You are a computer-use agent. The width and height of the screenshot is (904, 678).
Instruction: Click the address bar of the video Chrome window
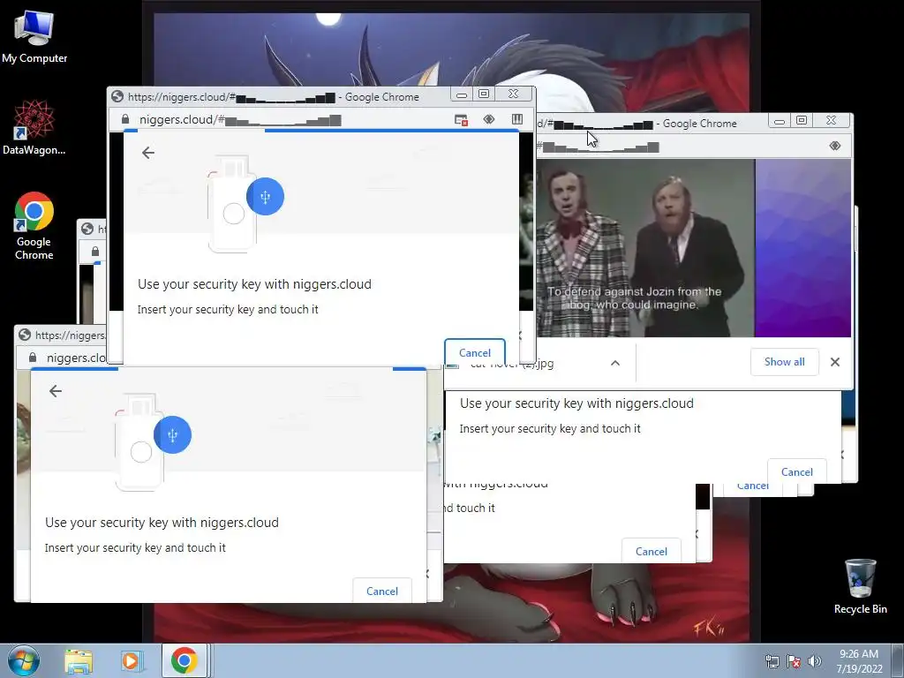point(681,147)
